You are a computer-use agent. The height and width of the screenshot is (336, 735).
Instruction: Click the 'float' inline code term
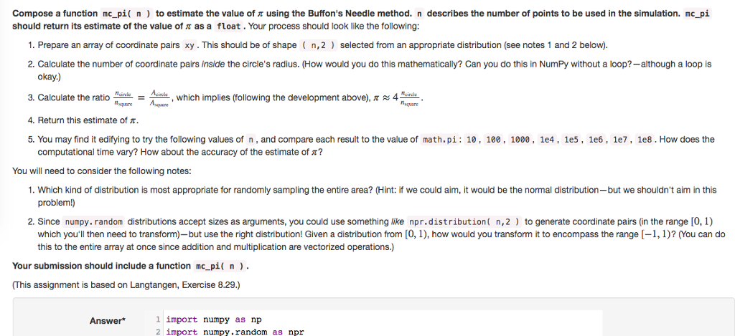click(x=230, y=27)
